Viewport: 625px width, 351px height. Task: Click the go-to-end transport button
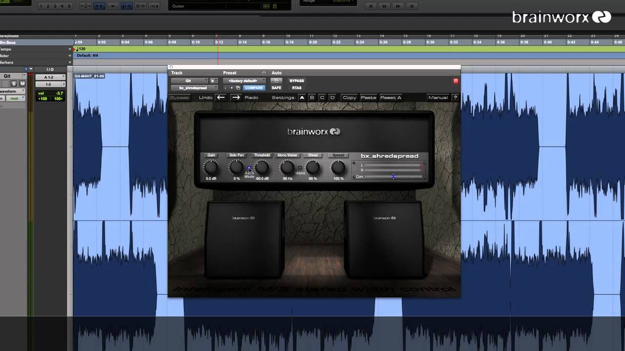pos(412,6)
